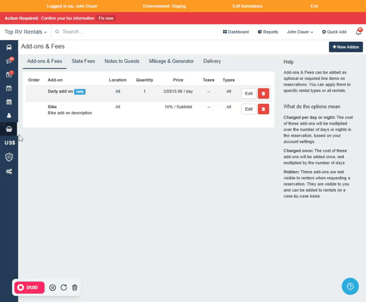Click the New Addon button
The image size is (366, 302).
pyautogui.click(x=345, y=47)
